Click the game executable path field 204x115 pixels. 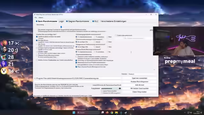click(x=77, y=78)
